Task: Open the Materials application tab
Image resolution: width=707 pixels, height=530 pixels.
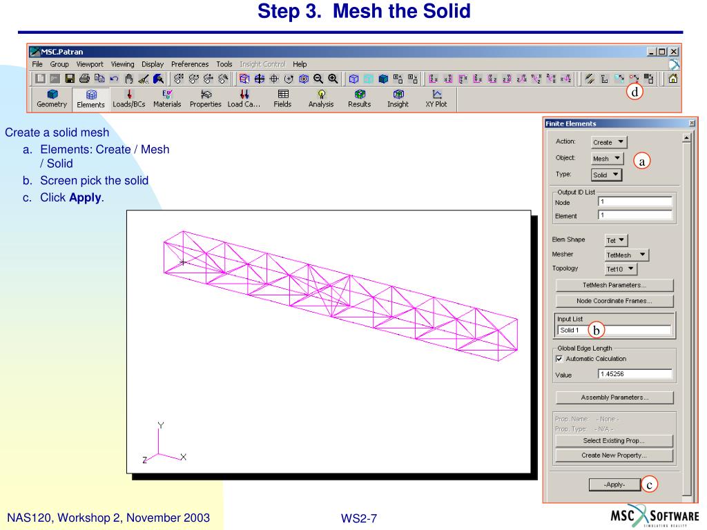Action: (x=167, y=99)
